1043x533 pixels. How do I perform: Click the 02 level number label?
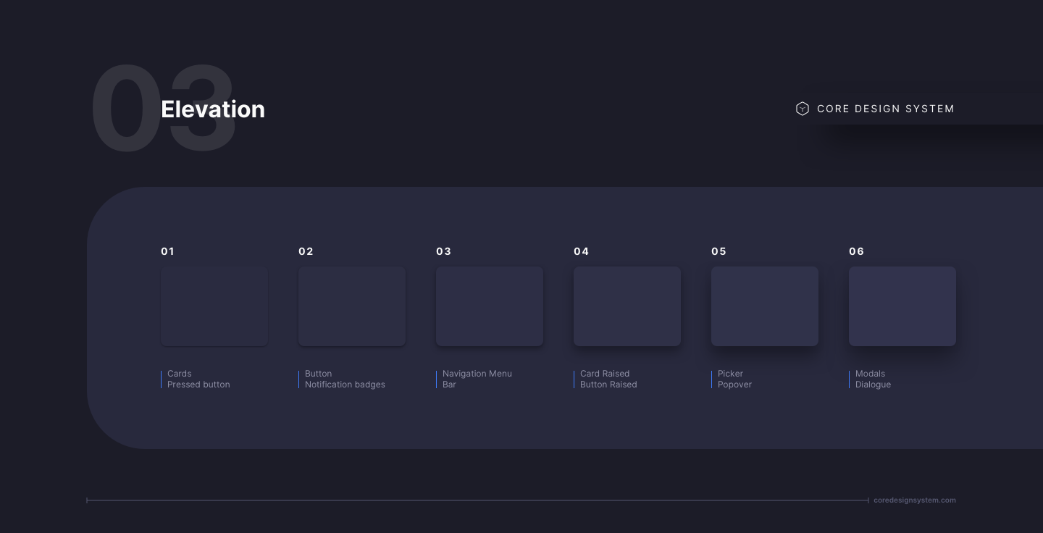(306, 251)
